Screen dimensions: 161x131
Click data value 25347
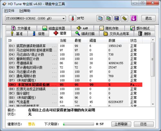pos(112,68)
